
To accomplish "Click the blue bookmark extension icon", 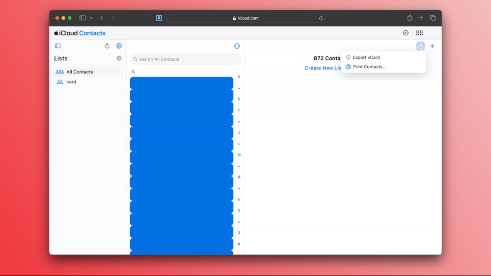I will (159, 18).
